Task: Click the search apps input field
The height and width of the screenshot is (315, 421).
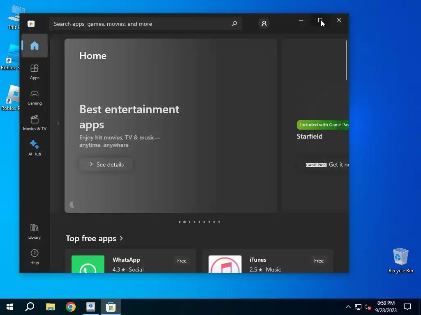Action: pyautogui.click(x=146, y=23)
